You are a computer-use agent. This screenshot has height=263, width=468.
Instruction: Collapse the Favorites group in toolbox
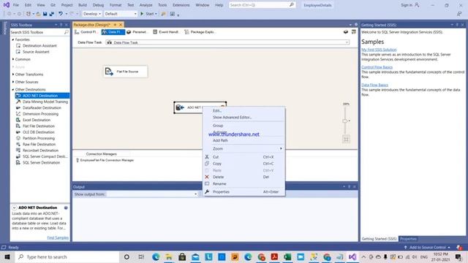[x=13, y=39]
